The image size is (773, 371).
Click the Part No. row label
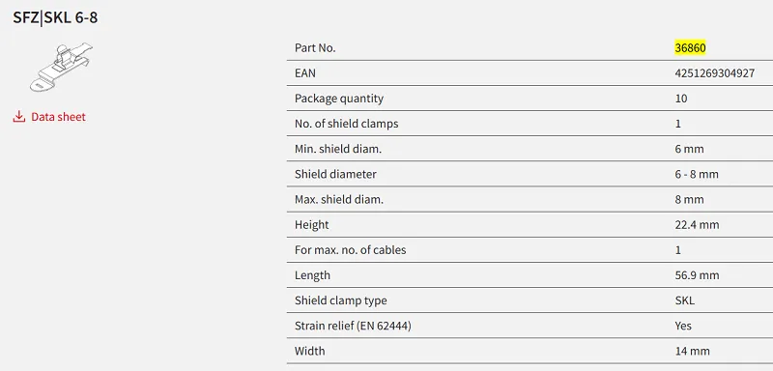pyautogui.click(x=315, y=47)
